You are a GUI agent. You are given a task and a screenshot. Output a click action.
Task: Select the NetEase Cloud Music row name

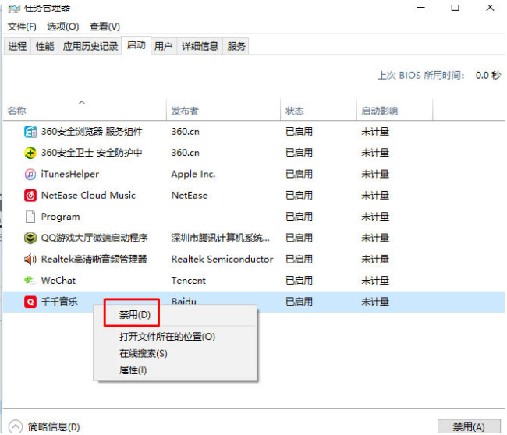coord(88,196)
